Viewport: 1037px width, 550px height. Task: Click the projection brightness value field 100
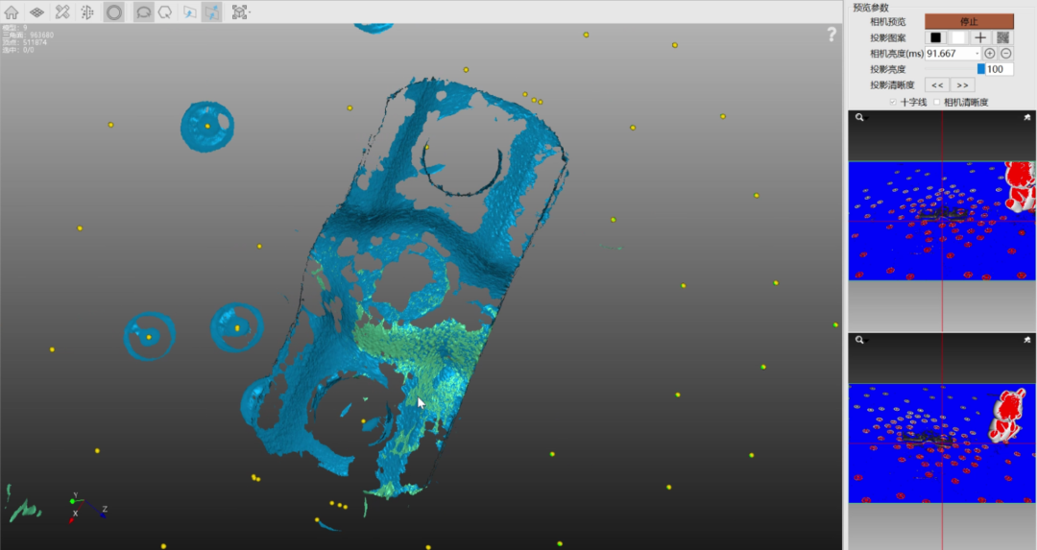[1000, 69]
